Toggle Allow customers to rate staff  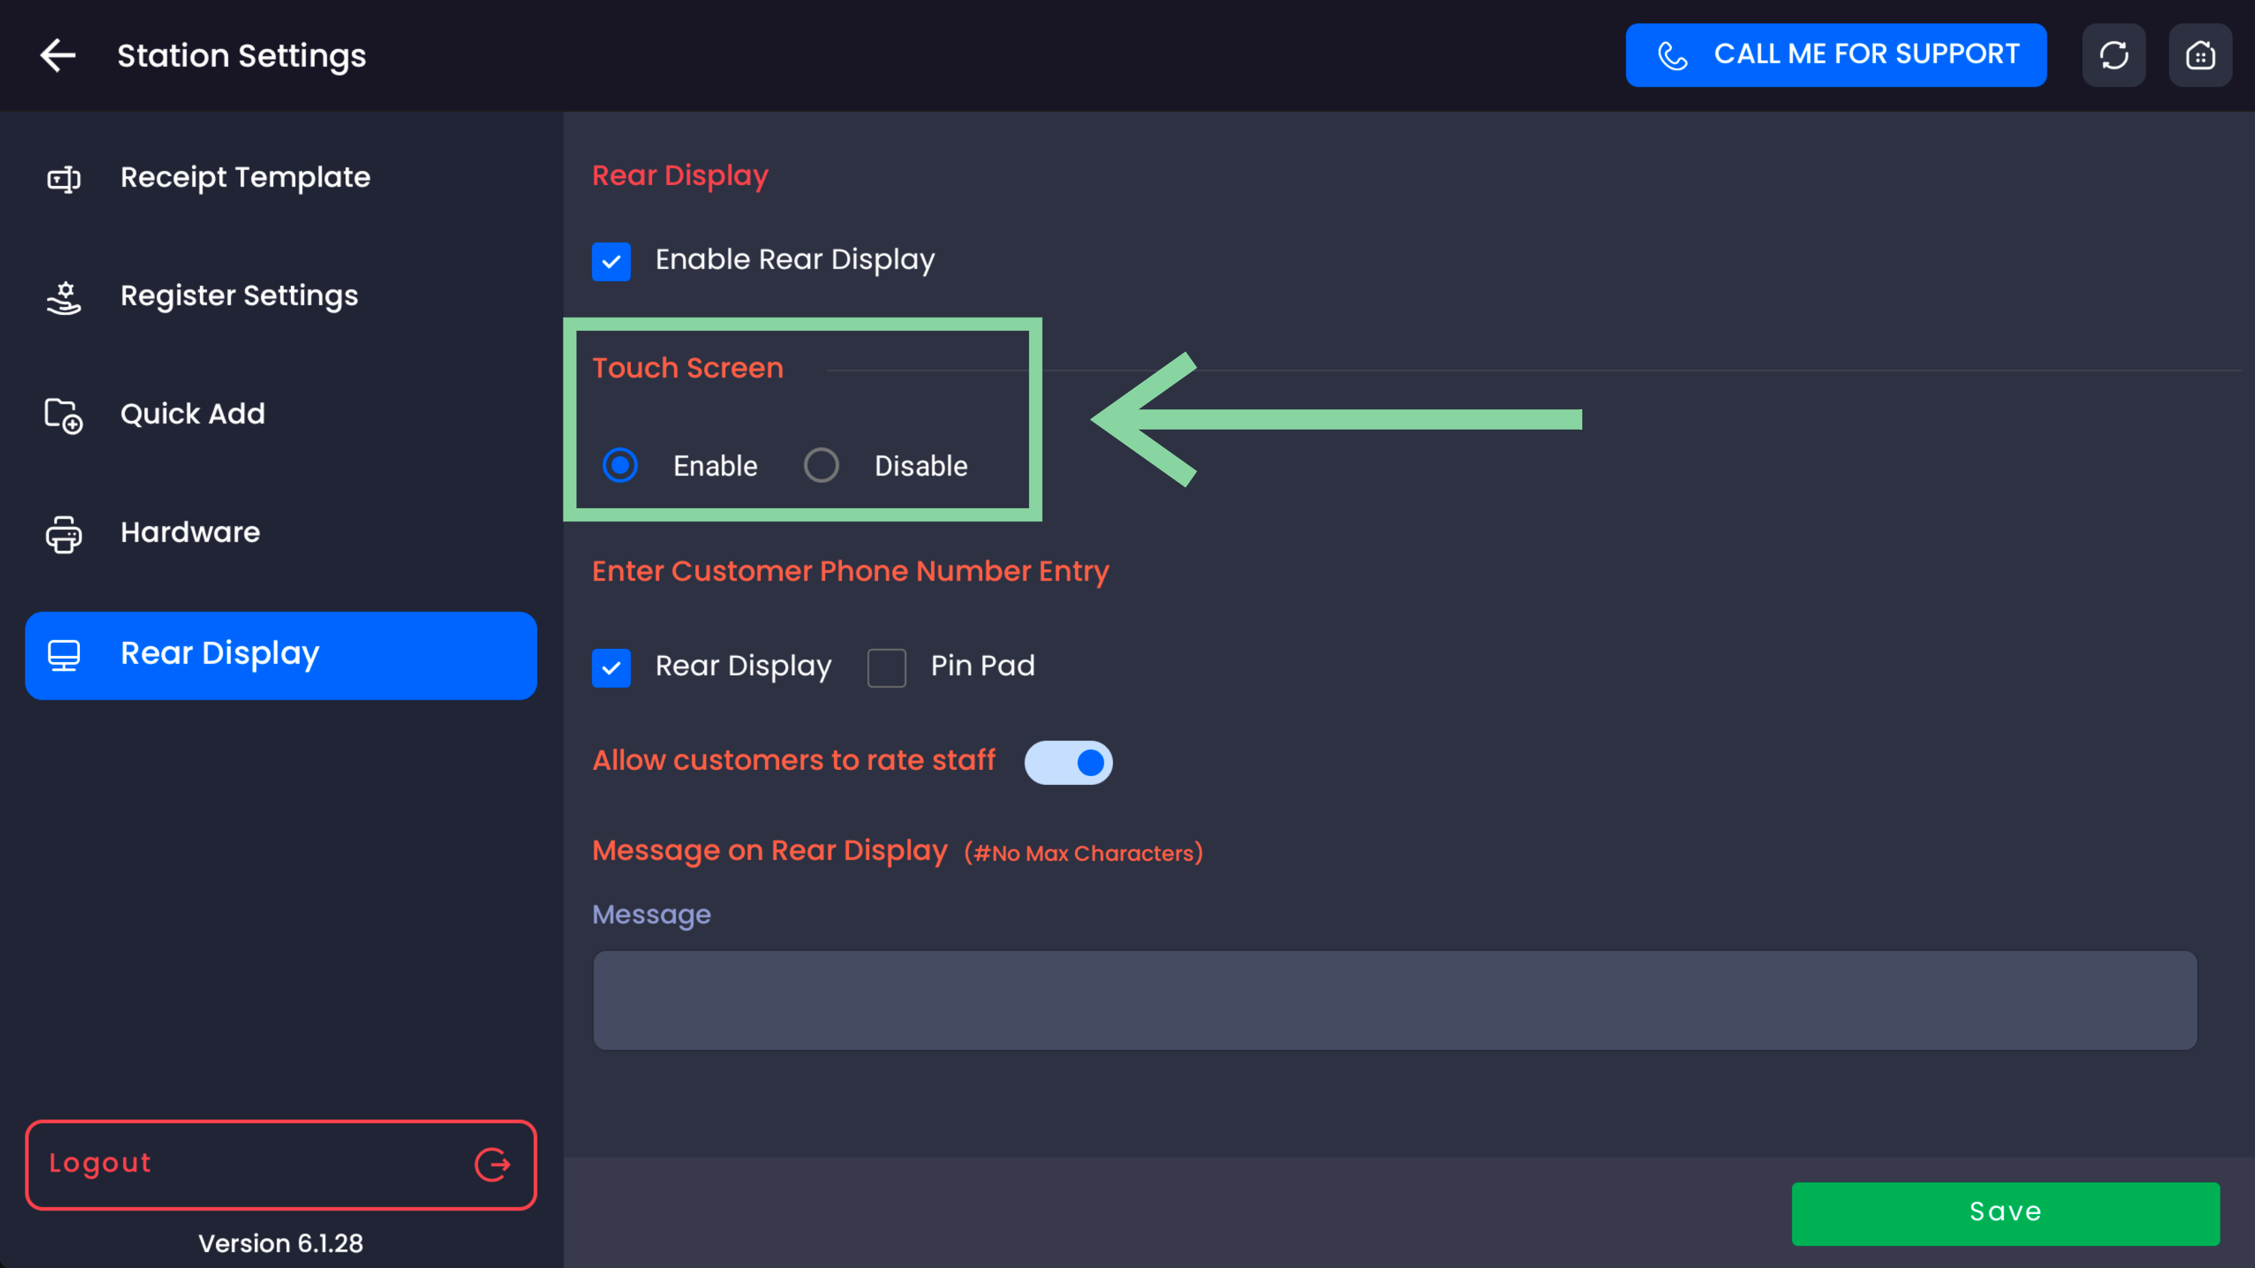pyautogui.click(x=1068, y=762)
